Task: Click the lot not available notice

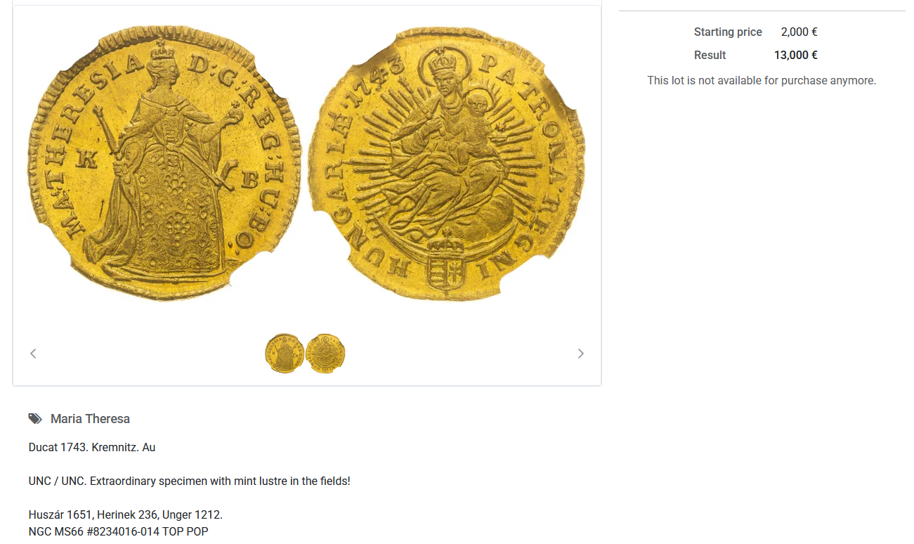Action: pos(762,81)
